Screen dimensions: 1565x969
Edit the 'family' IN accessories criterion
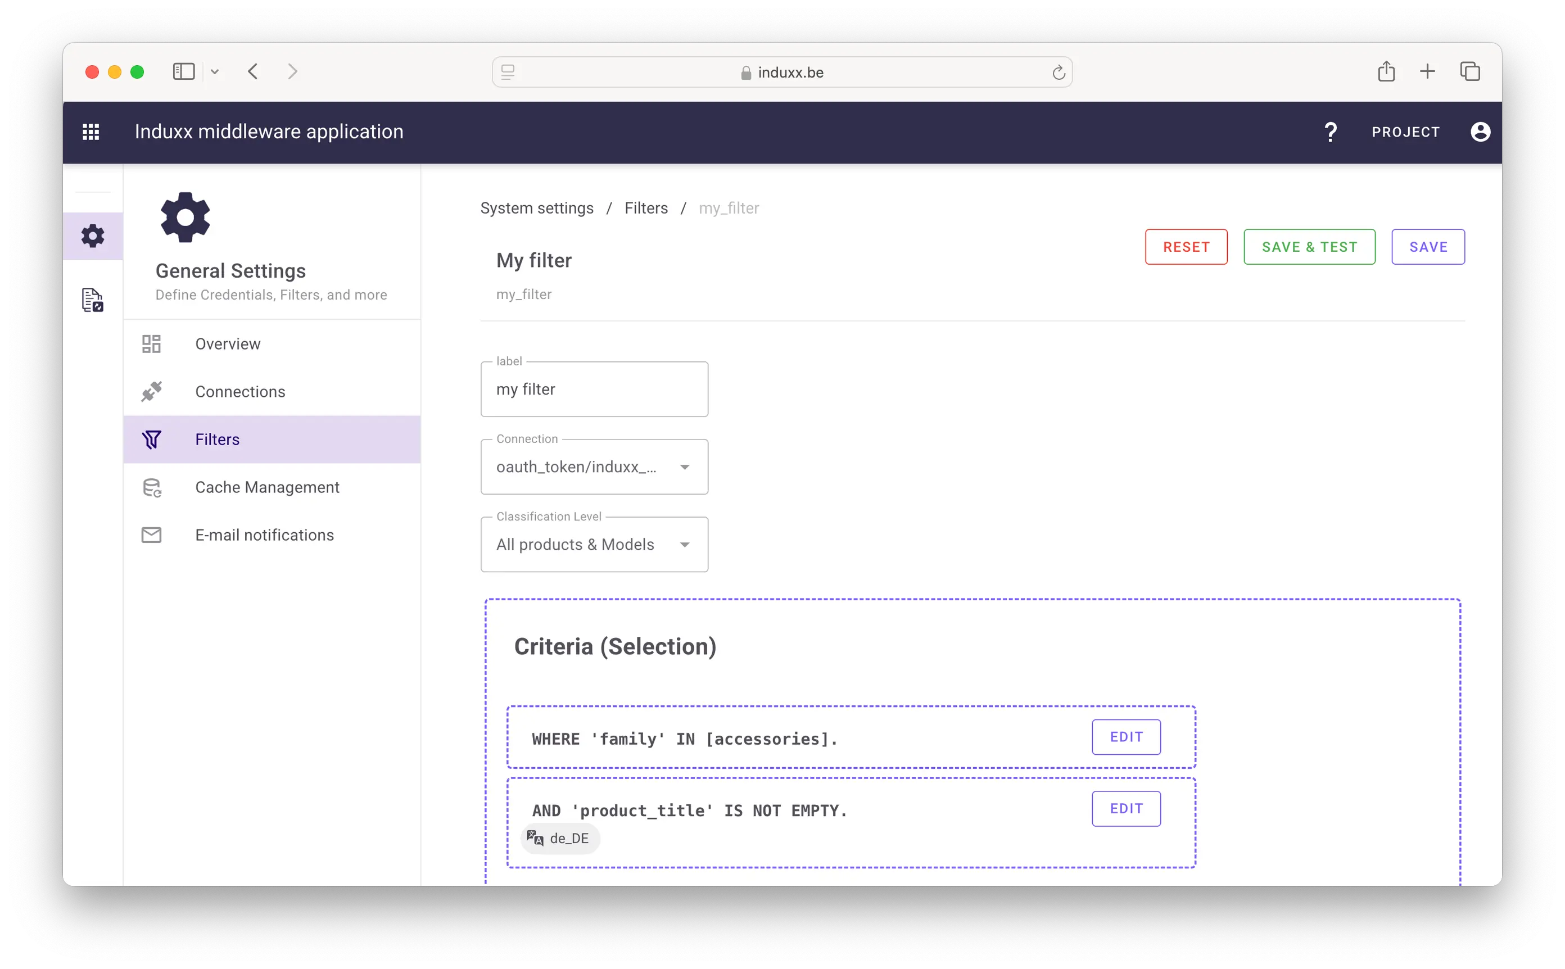(1125, 737)
